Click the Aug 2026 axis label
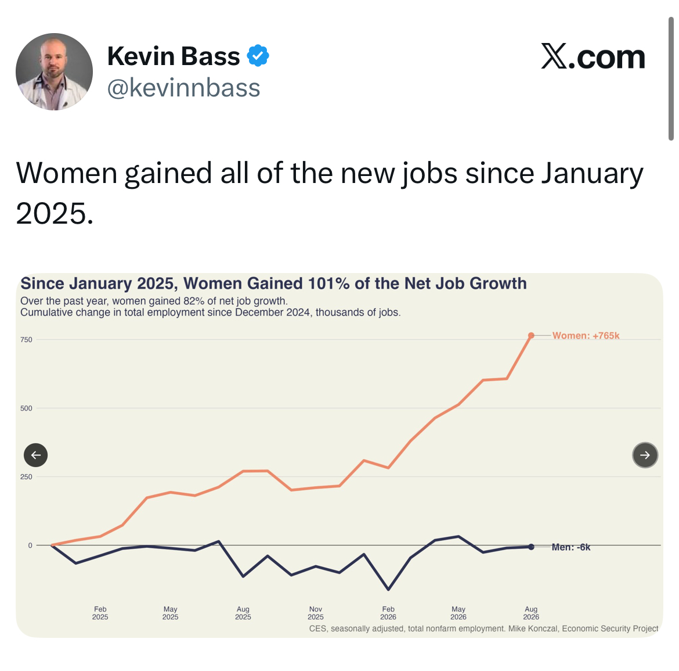679x671 pixels. [x=531, y=613]
